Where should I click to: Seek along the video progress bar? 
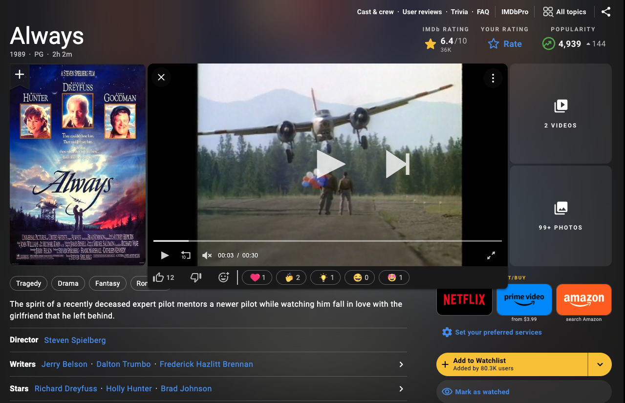pos(327,241)
